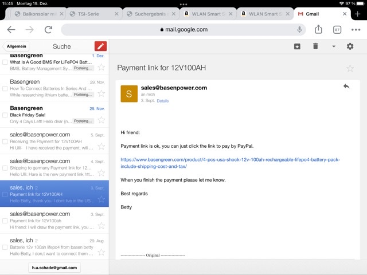Select checkbox for What Is A Good BMS email

5,62
